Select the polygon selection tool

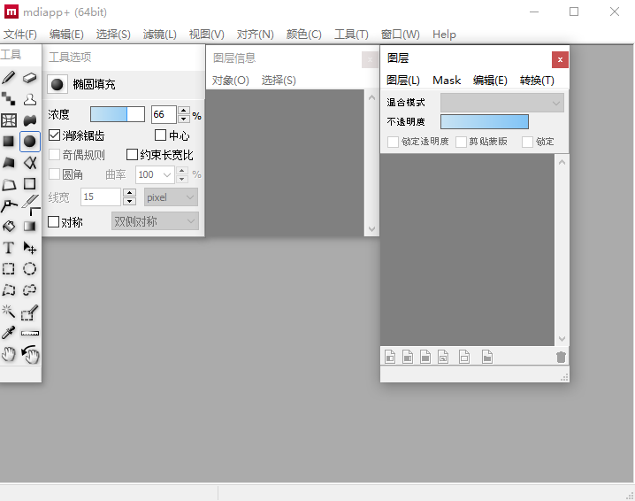[9, 289]
